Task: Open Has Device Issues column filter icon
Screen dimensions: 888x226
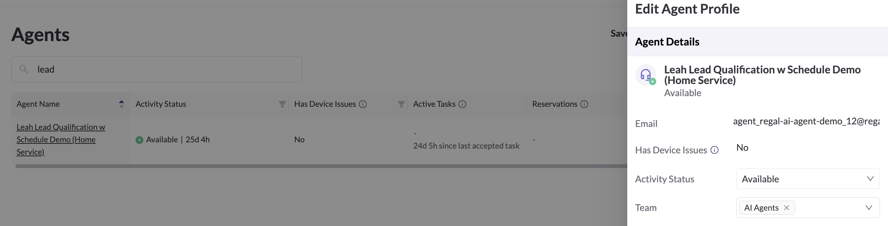Action: click(401, 104)
